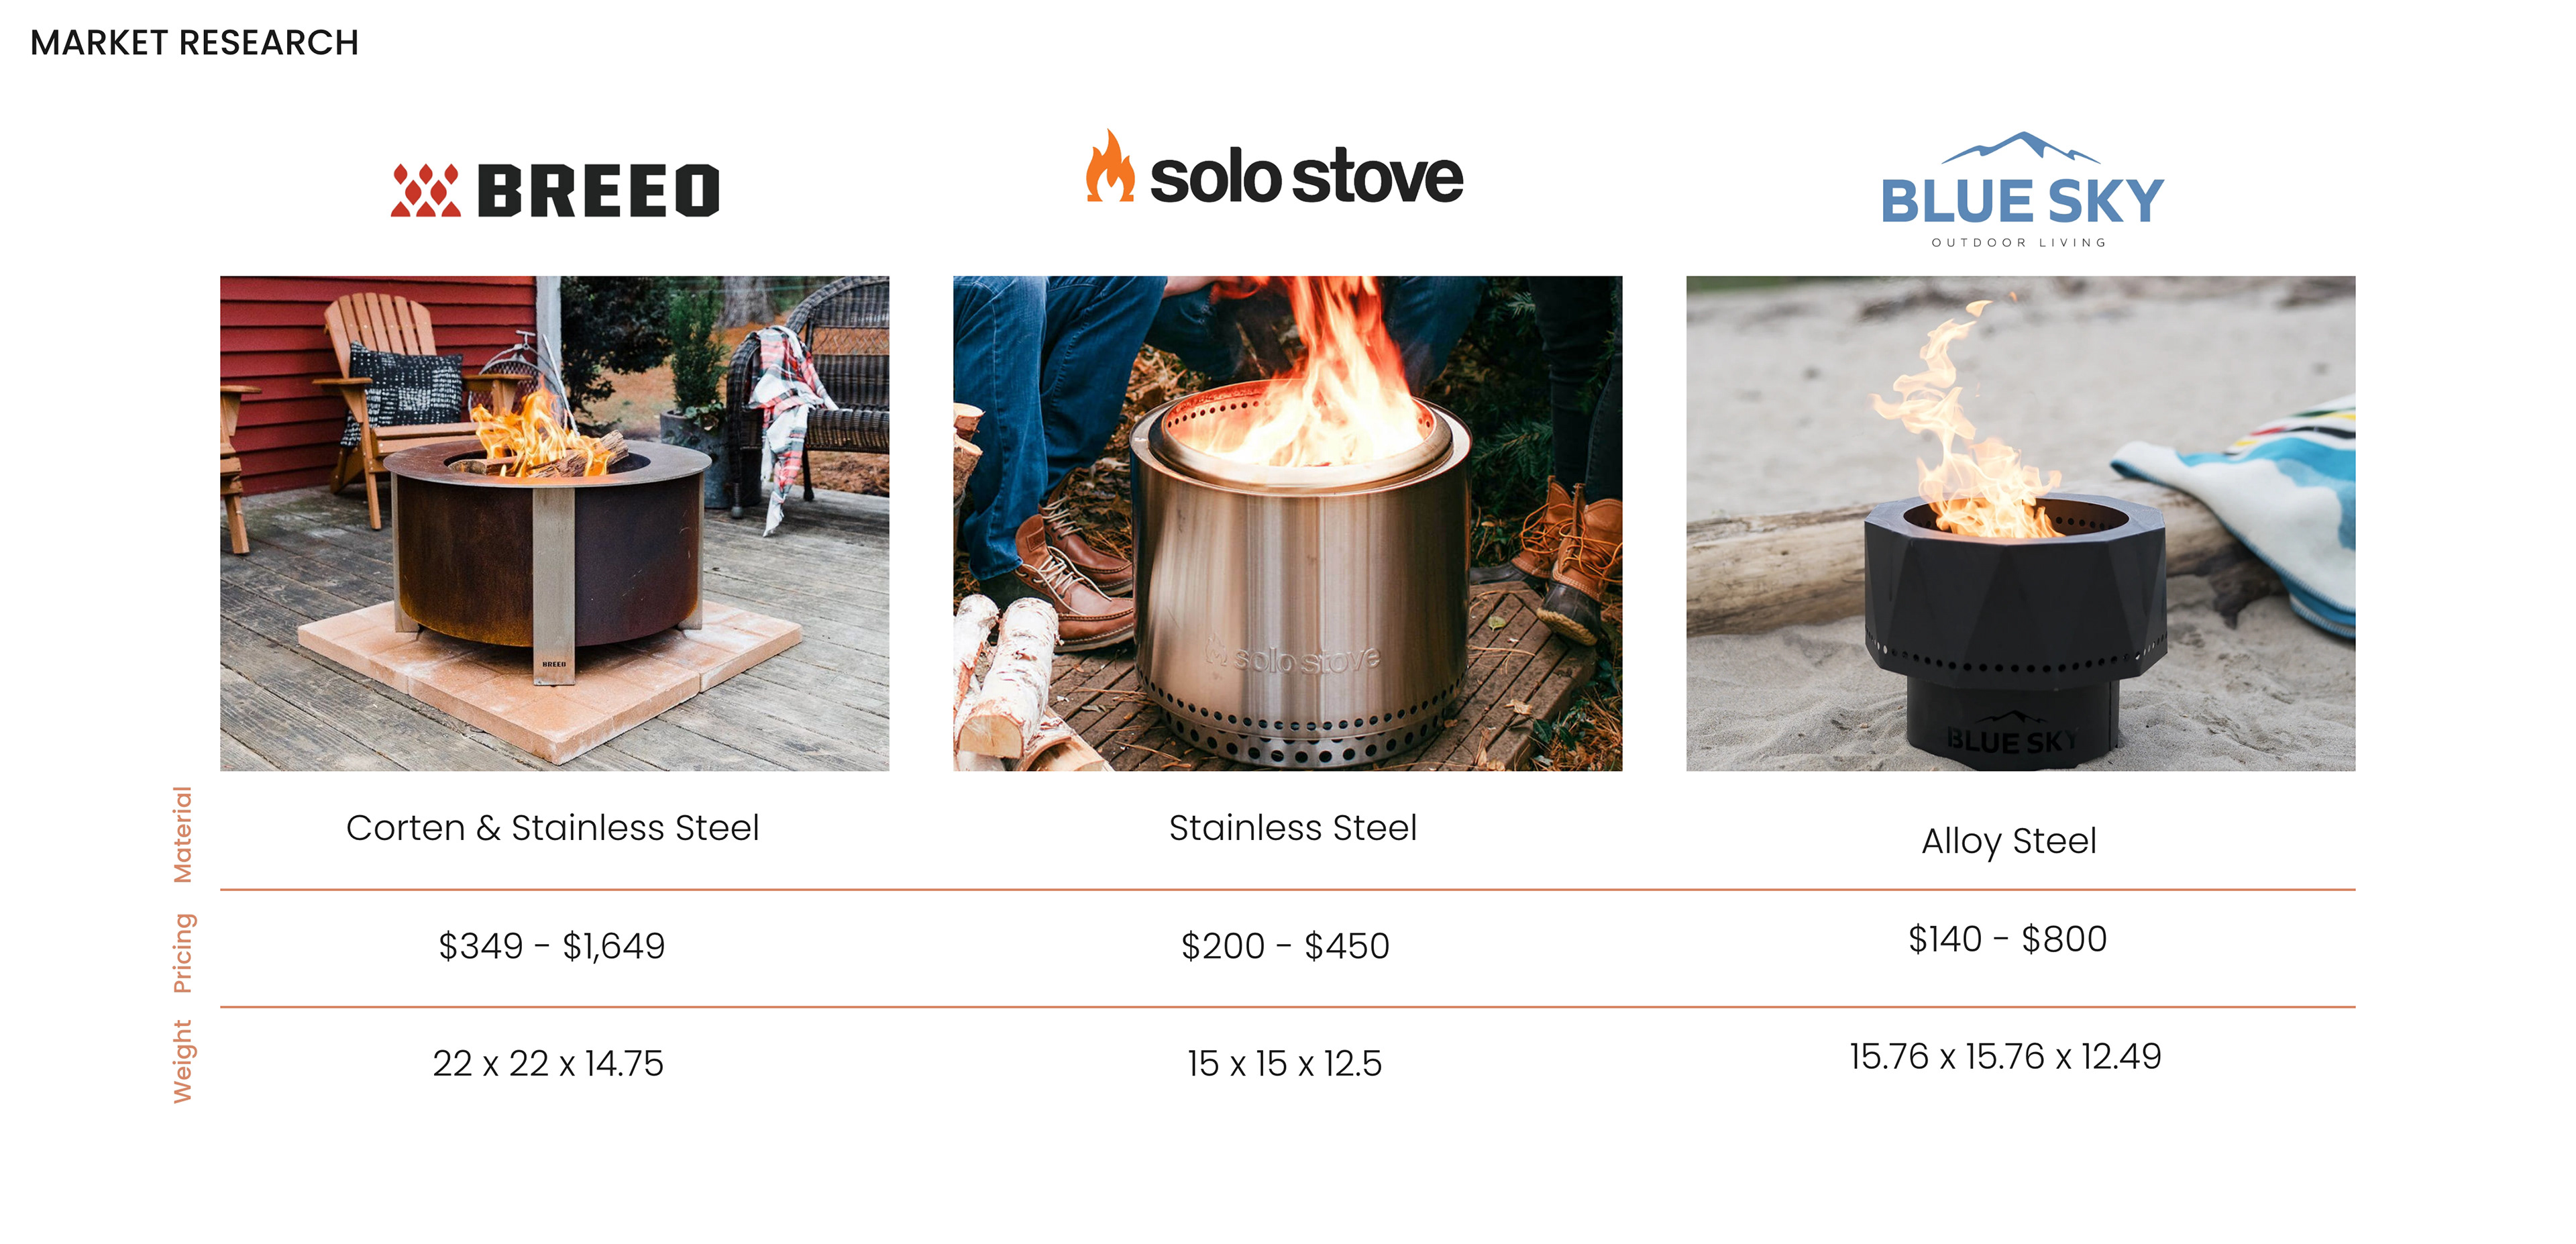Select the Market Research heading
The width and height of the screenshot is (2576, 1244).
coord(194,43)
